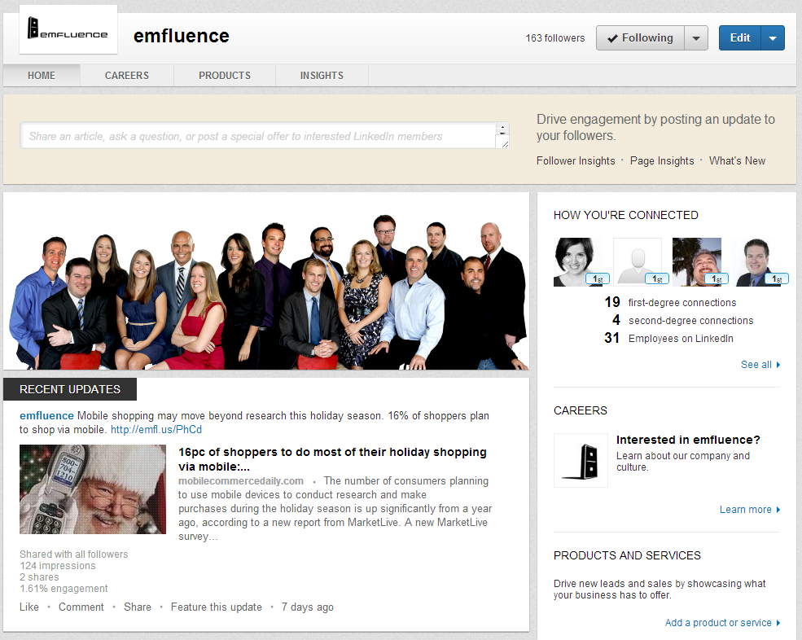
Task: Click the What's New link
Action: pyautogui.click(x=737, y=160)
